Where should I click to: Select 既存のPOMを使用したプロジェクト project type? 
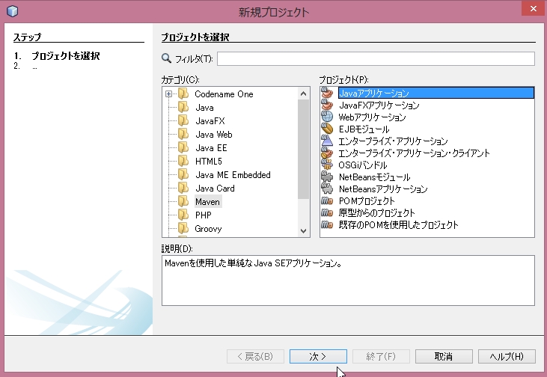pos(398,224)
